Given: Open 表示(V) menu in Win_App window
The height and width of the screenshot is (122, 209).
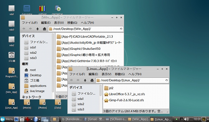Looking at the screenshot, I should click(59, 23).
